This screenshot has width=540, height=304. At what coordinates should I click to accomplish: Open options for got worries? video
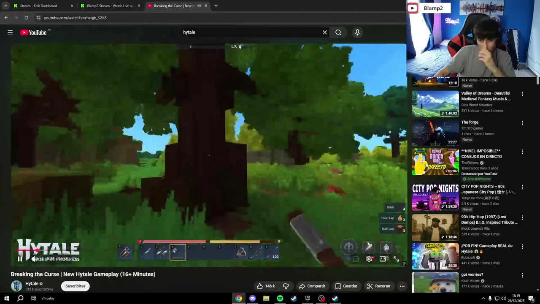click(522, 275)
